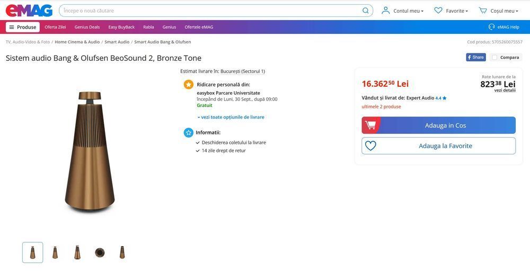The width and height of the screenshot is (530, 280).
Task: Click the product title Sistem audio Bang & Olufsen
Action: [x=103, y=58]
